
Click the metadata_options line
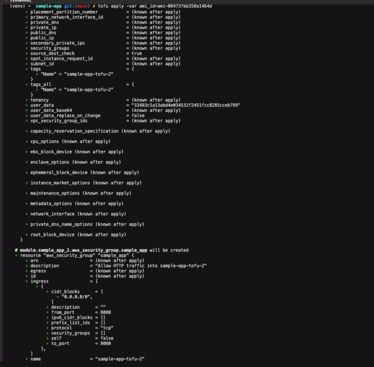78,204
